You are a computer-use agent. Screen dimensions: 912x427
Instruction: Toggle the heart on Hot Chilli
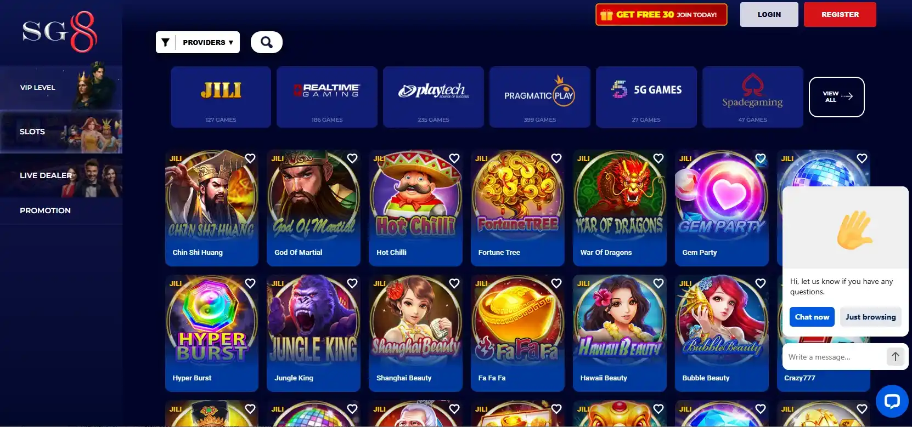(454, 158)
